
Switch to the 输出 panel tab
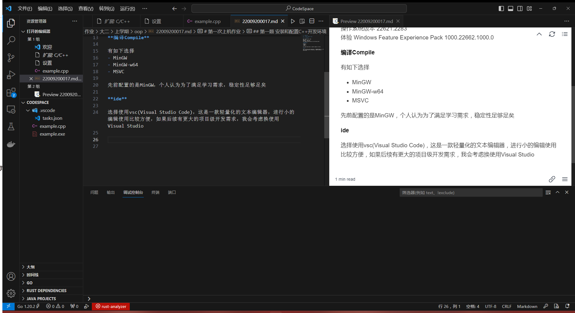[111, 192]
